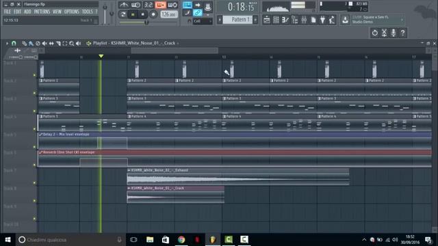The width and height of the screenshot is (438, 246).
Task: Open the Playlist title dropdown arrow
Action: point(178,43)
